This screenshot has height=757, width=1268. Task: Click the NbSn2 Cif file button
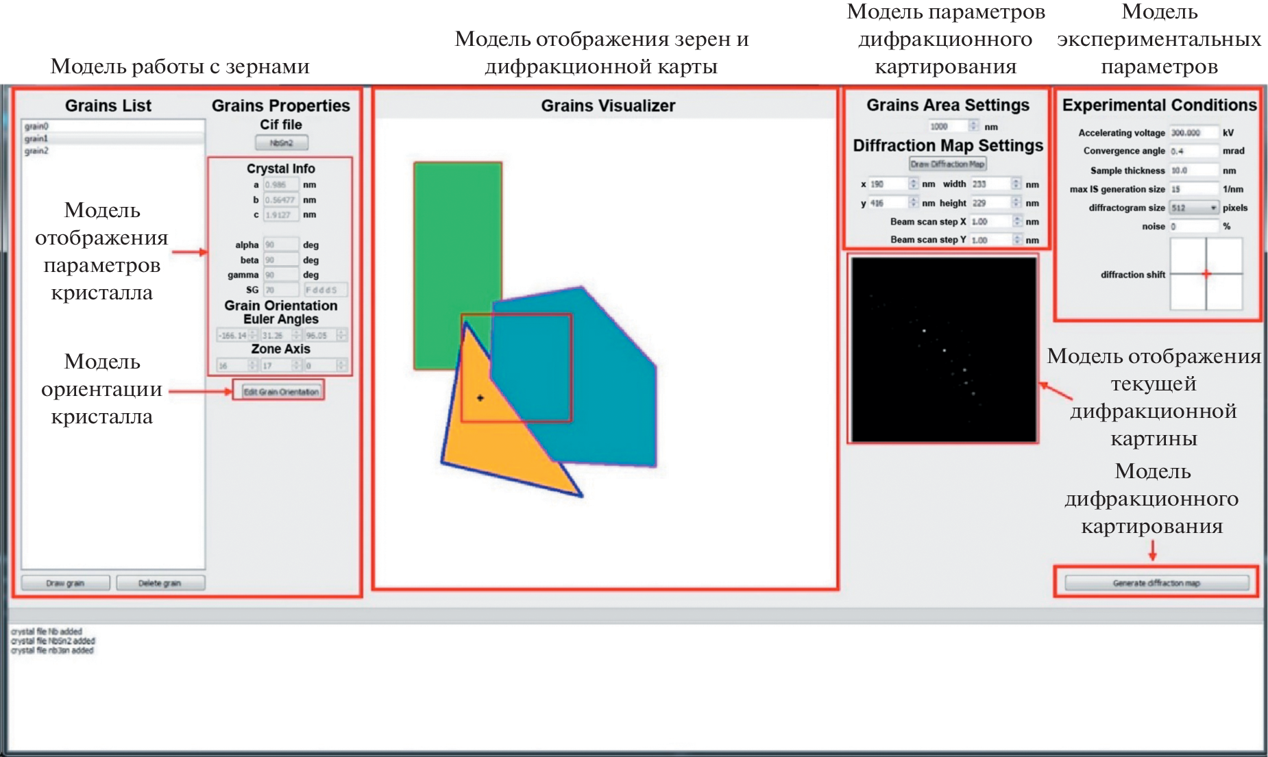(x=281, y=142)
